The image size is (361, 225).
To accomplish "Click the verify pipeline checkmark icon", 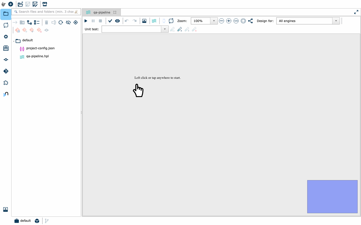I will coord(110,21).
